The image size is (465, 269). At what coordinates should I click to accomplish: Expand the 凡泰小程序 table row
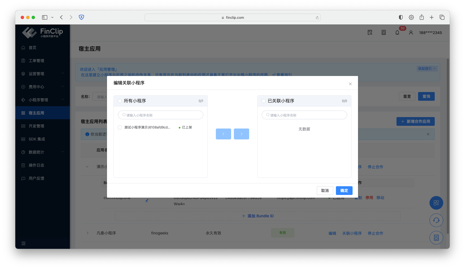[88, 233]
